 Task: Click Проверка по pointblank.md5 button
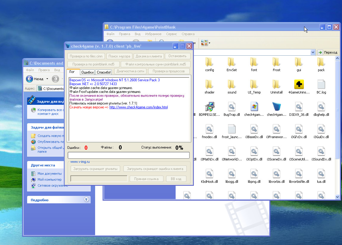pos(93,64)
